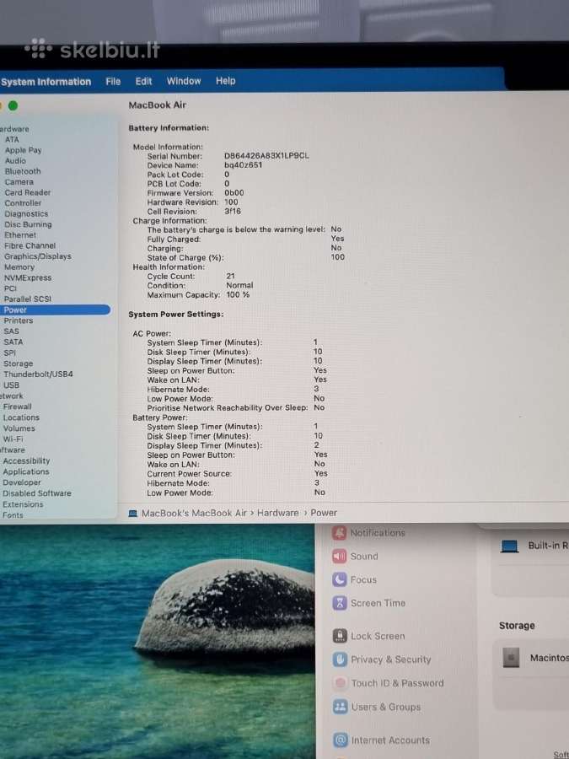Click the laptop icon in path bar

pyautogui.click(x=133, y=514)
